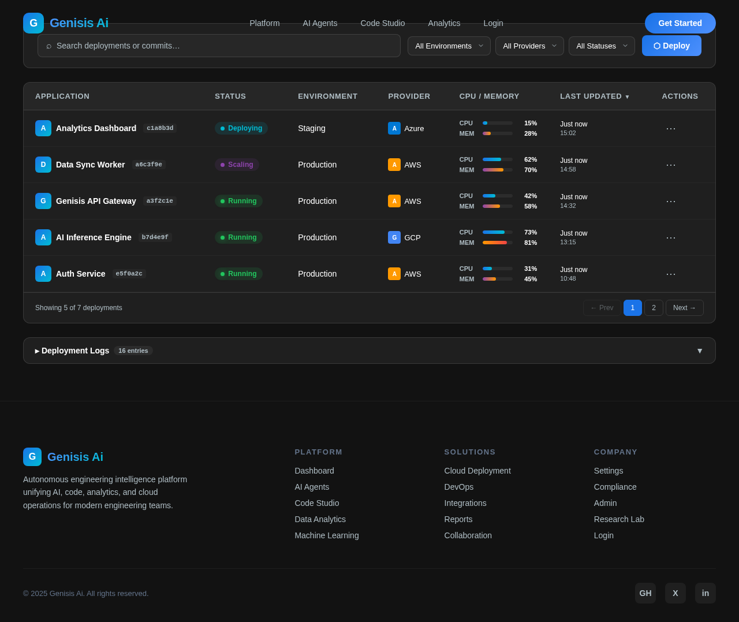
Task: Click the Genisis Ai logo icon in header
Action: coord(33,23)
